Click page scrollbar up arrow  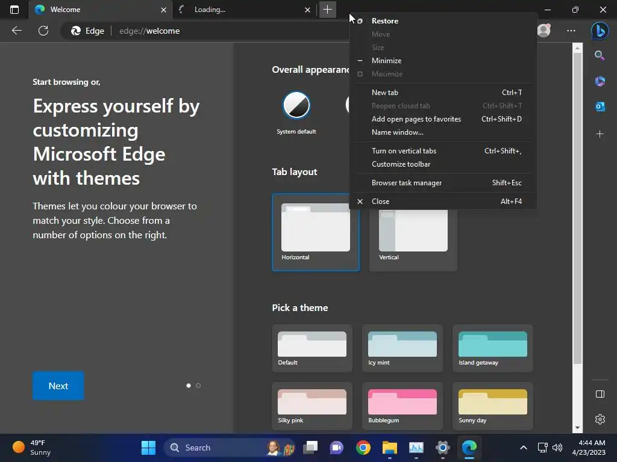(577, 48)
